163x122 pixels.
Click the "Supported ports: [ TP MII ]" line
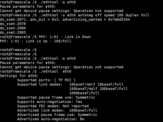46,80
